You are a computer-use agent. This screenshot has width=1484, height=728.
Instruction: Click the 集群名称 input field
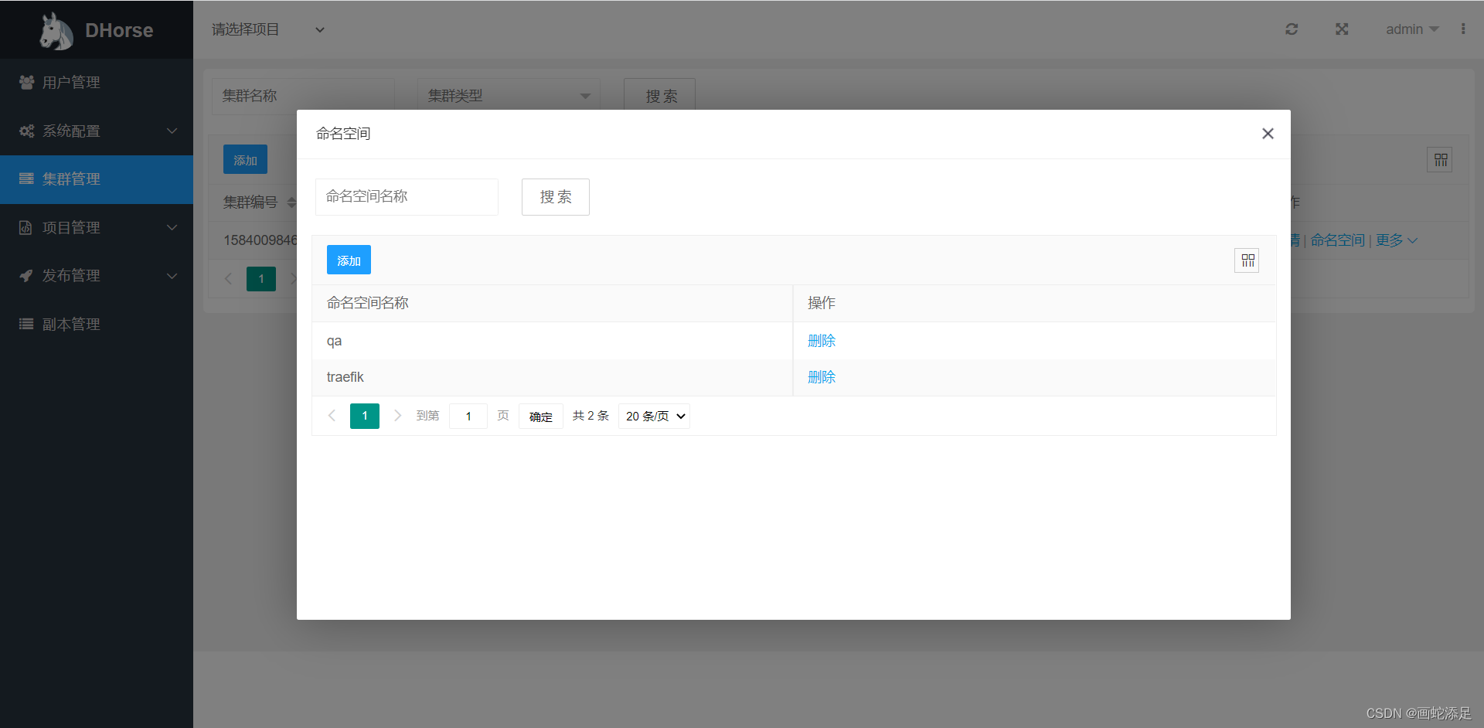[x=303, y=96]
